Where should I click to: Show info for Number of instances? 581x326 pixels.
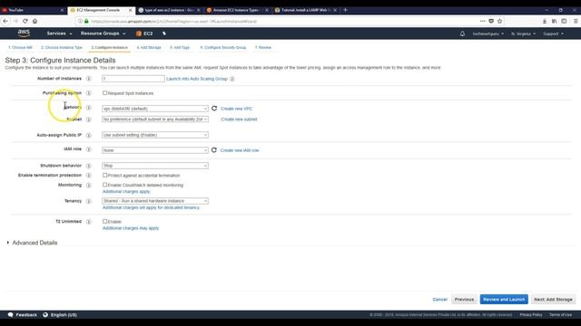click(89, 79)
